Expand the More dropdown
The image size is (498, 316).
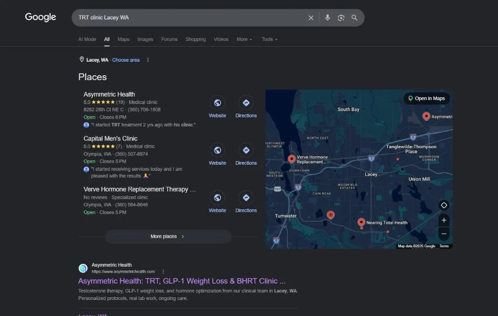244,39
